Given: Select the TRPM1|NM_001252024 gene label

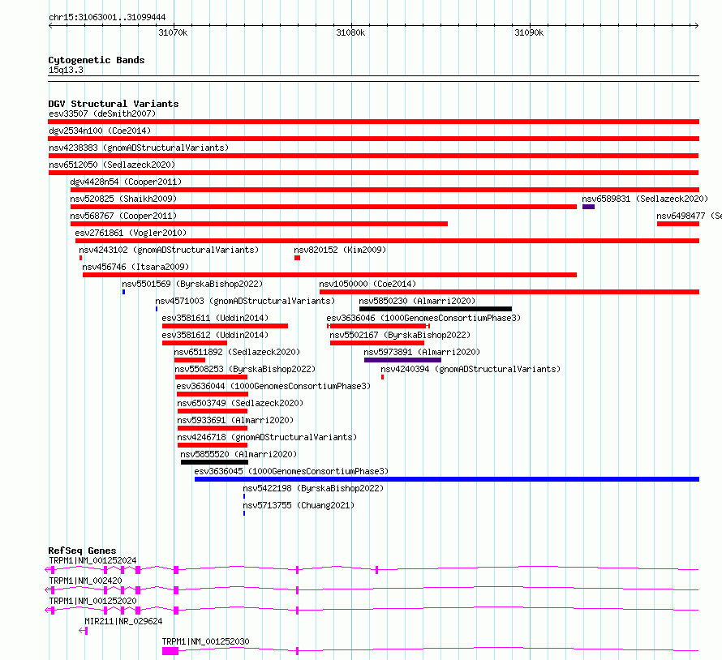Looking at the screenshot, I should [x=92, y=560].
